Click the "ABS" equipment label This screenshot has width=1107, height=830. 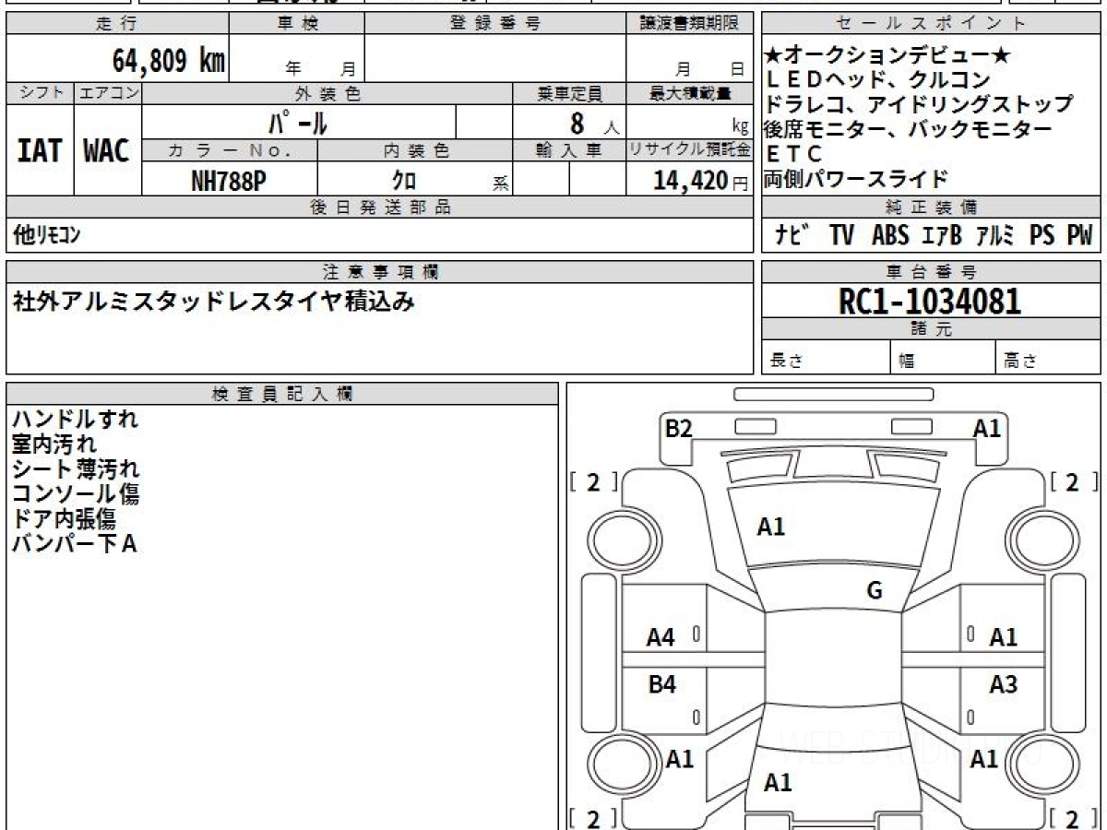pyautogui.click(x=890, y=235)
